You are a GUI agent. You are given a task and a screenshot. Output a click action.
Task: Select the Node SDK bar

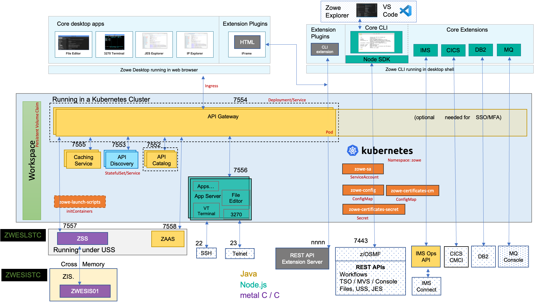(x=377, y=59)
